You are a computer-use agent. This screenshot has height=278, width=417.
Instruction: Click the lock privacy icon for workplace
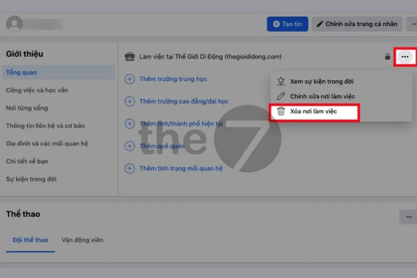click(387, 56)
